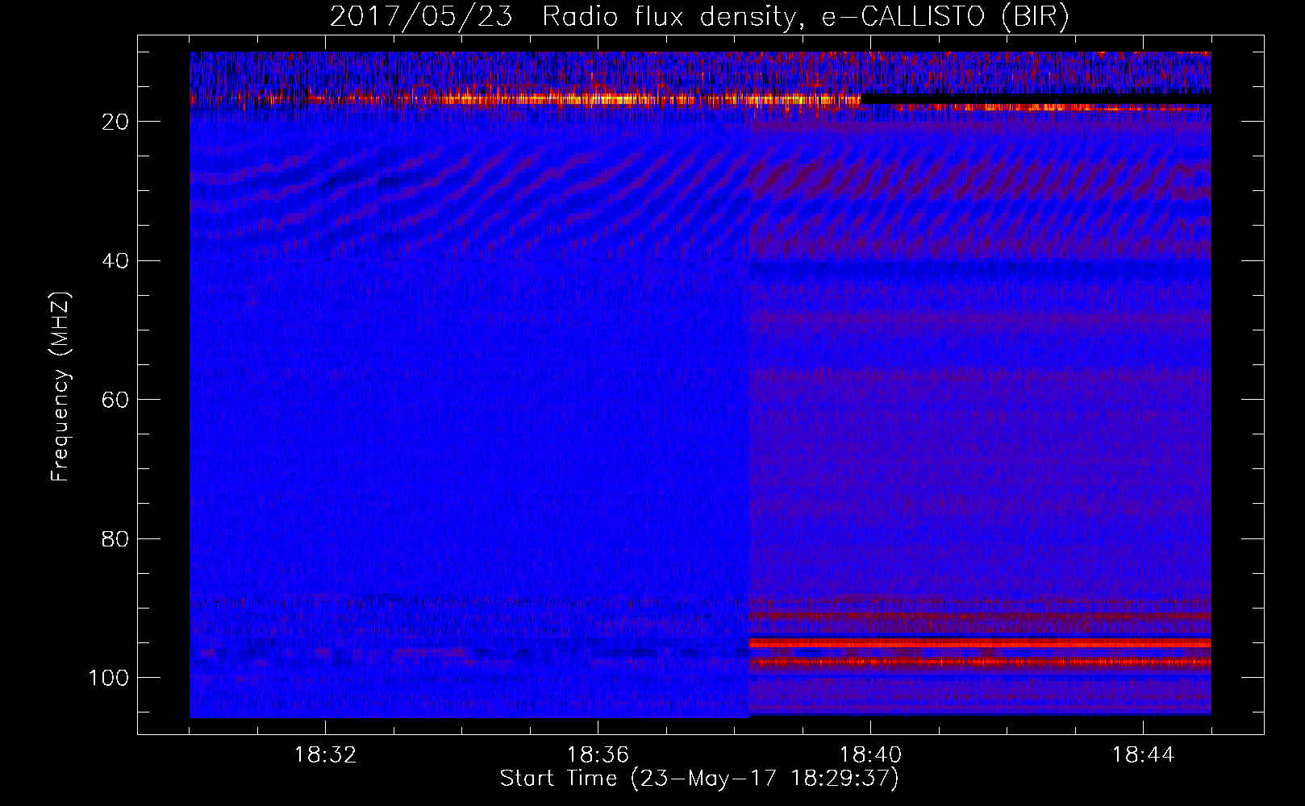Click the '80' frequency tick label
Screen dimensions: 1305x806
click(115, 538)
